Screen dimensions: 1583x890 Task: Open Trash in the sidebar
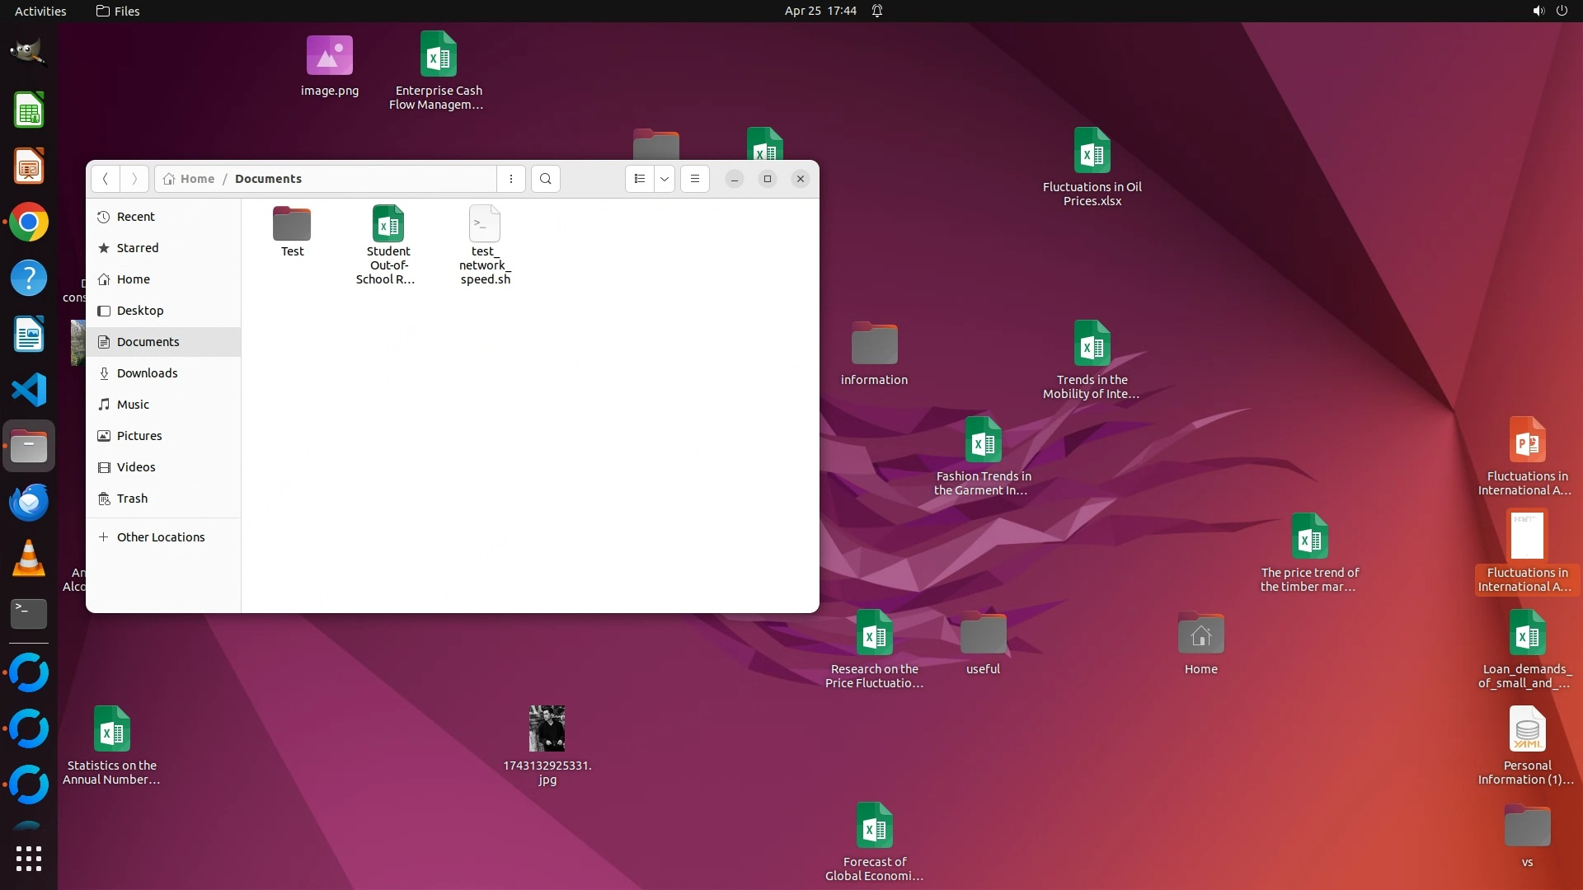click(132, 499)
